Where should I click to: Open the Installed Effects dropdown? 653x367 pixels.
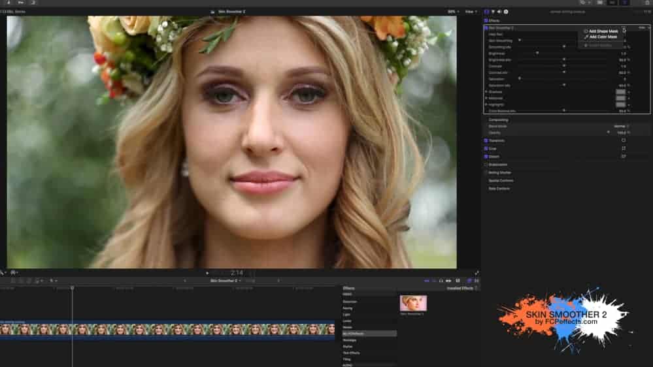(461, 288)
